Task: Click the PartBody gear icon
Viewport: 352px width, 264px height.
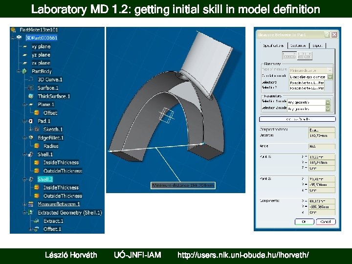Action: click(24, 71)
